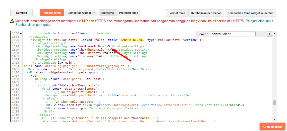This screenshot has height=131, width=287.
Task: Open the Lompat ke widget dropdown
Action: [x=81, y=13]
